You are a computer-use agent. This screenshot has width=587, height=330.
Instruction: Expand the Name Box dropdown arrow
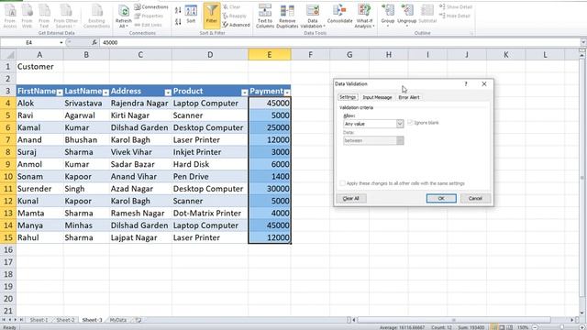[x=61, y=43]
